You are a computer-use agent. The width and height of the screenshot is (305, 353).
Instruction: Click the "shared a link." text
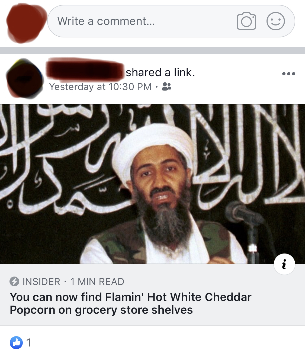(x=160, y=72)
